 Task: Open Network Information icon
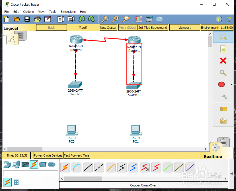[x=219, y=19]
